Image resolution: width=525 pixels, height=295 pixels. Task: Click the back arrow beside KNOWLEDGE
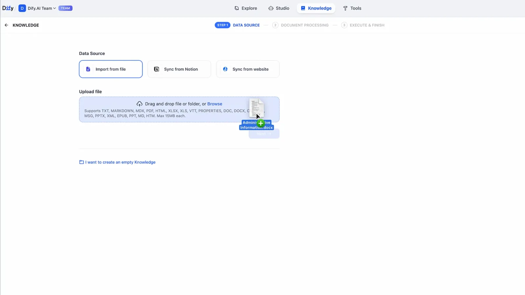pyautogui.click(x=6, y=25)
